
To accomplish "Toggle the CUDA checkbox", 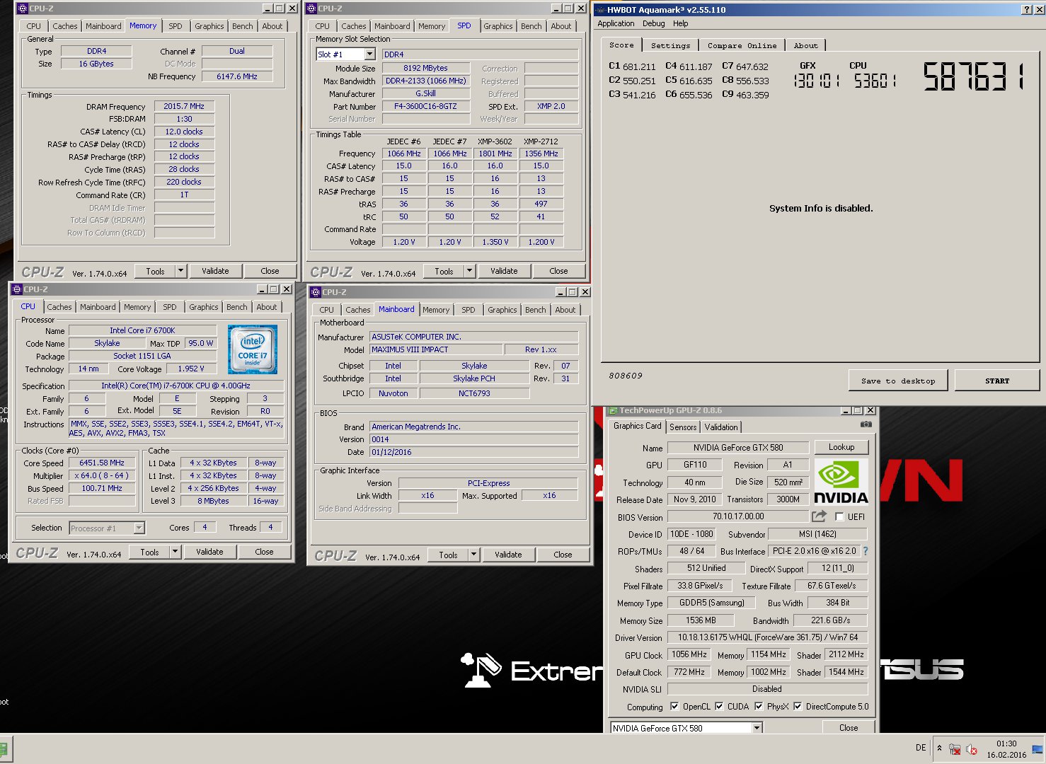I will click(x=719, y=706).
